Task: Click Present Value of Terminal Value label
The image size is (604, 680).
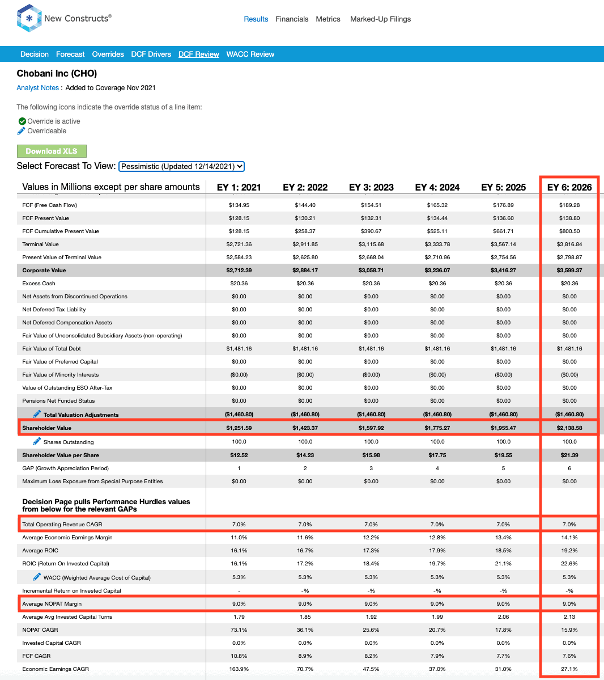Action: click(x=62, y=257)
